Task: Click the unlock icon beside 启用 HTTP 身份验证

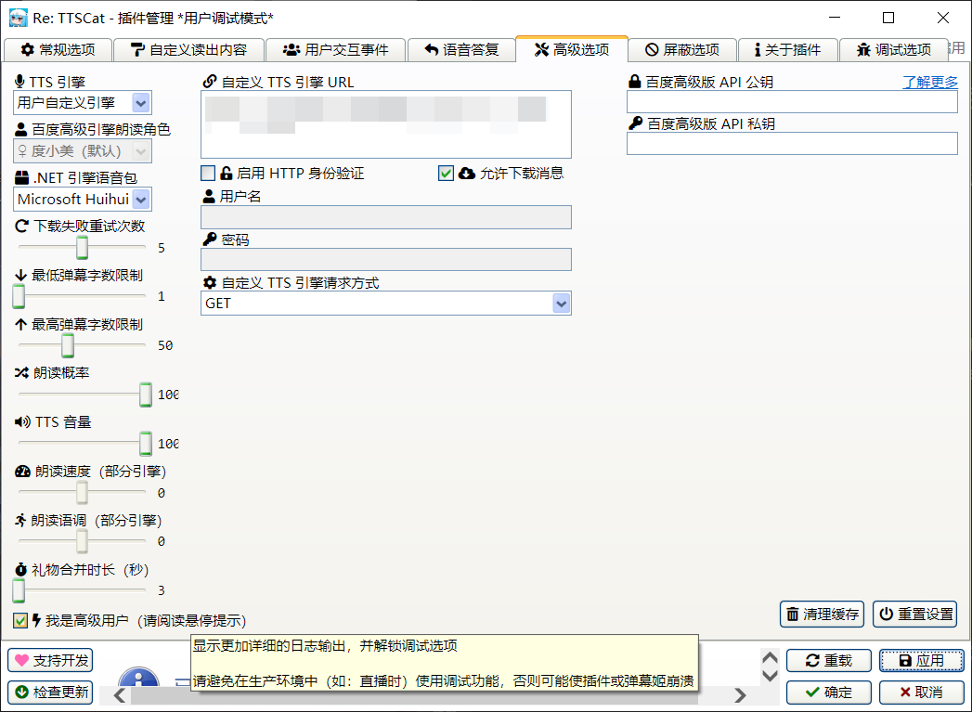Action: coord(227,174)
